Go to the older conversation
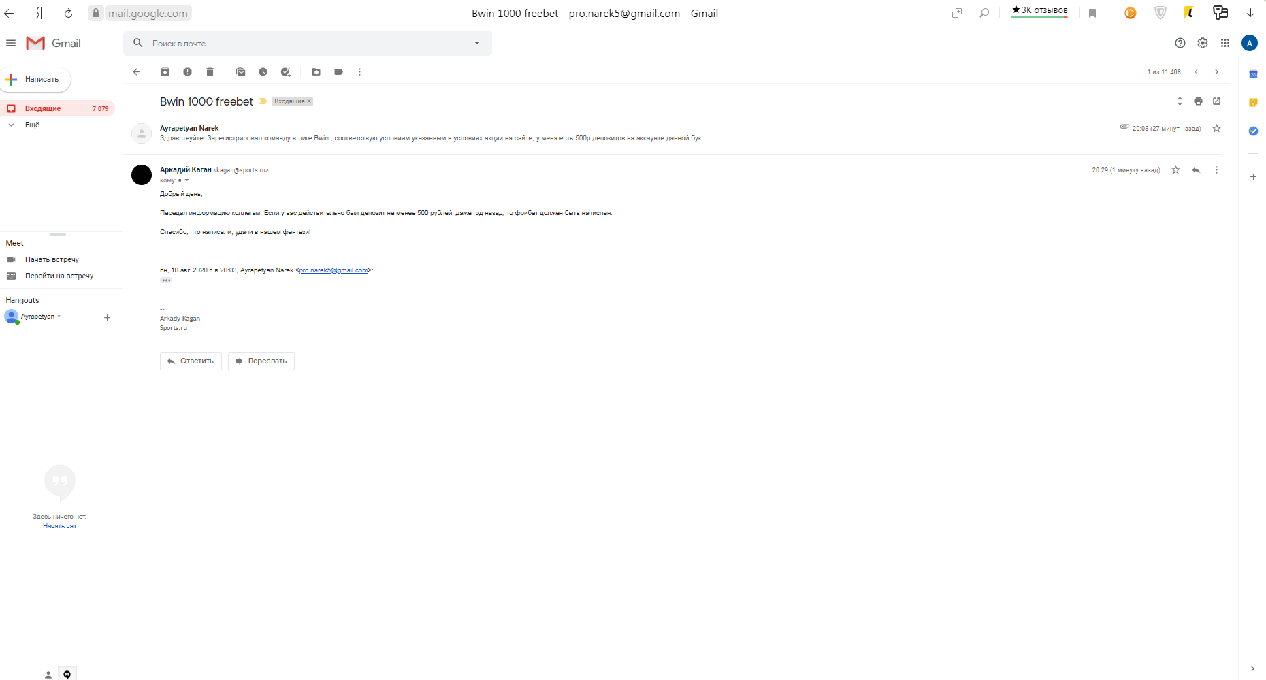The height and width of the screenshot is (680, 1266). (1216, 72)
